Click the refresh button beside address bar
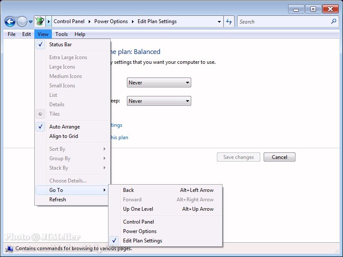Viewport: 343px width, 257px height. coord(229,21)
